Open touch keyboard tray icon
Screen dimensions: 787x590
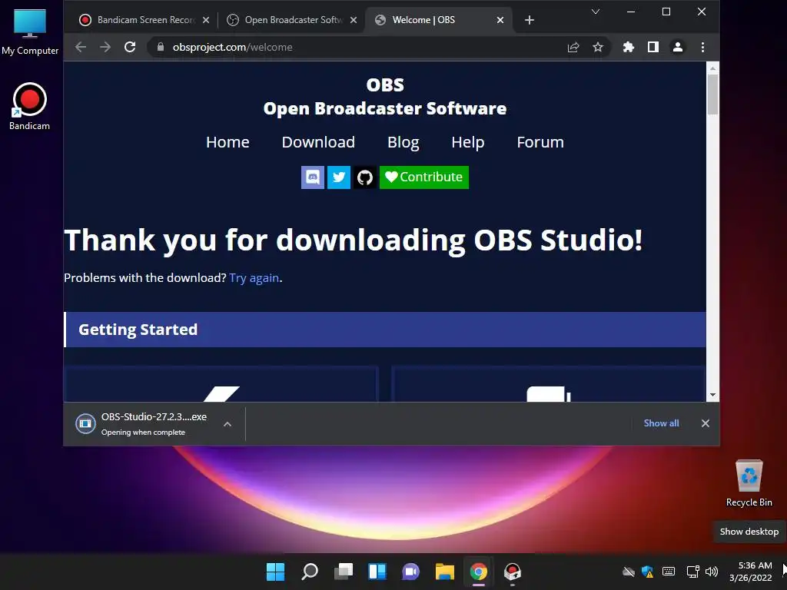pyautogui.click(x=669, y=572)
